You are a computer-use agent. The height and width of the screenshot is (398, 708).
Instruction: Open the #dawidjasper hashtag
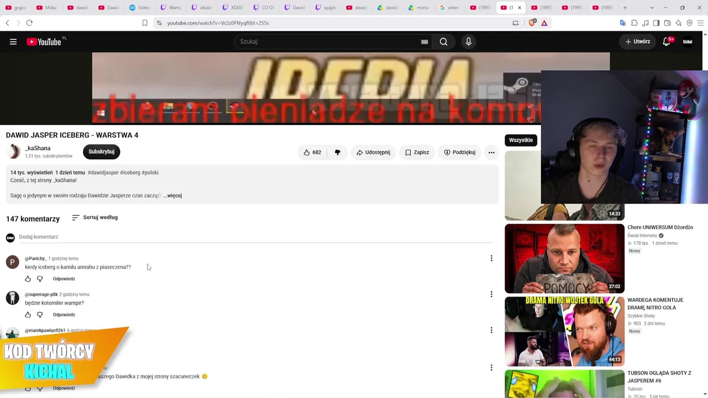pyautogui.click(x=103, y=172)
